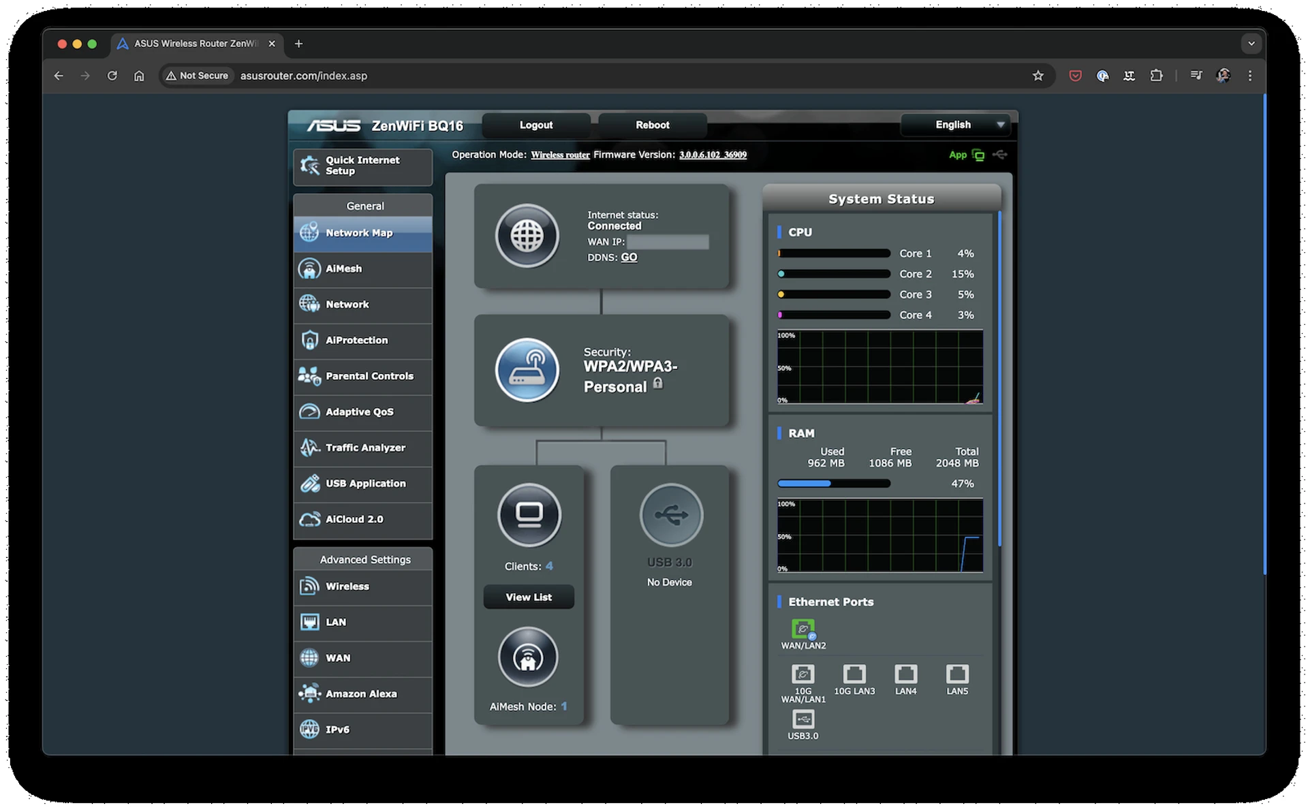
Task: Click the DDNS GO link
Action: 629,258
